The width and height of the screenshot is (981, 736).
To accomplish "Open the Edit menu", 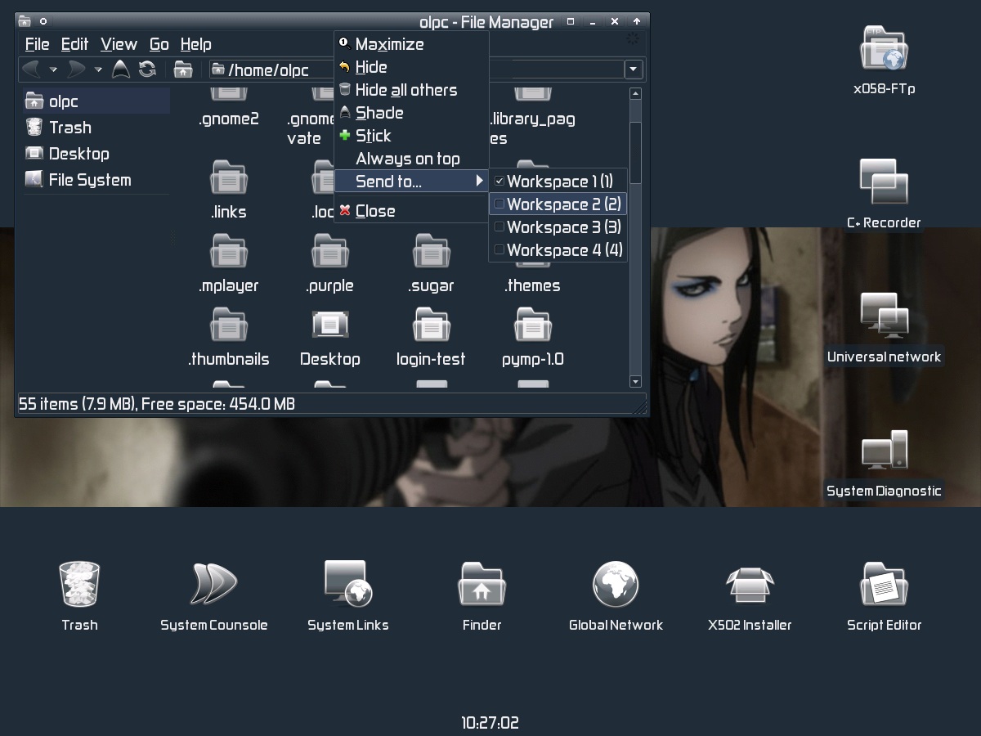I will (x=74, y=44).
